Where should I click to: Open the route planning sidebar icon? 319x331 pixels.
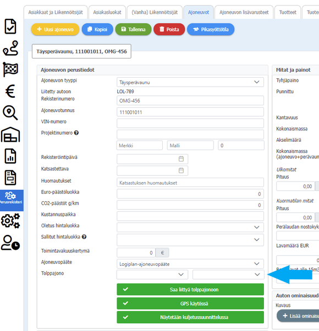pos(10,48)
